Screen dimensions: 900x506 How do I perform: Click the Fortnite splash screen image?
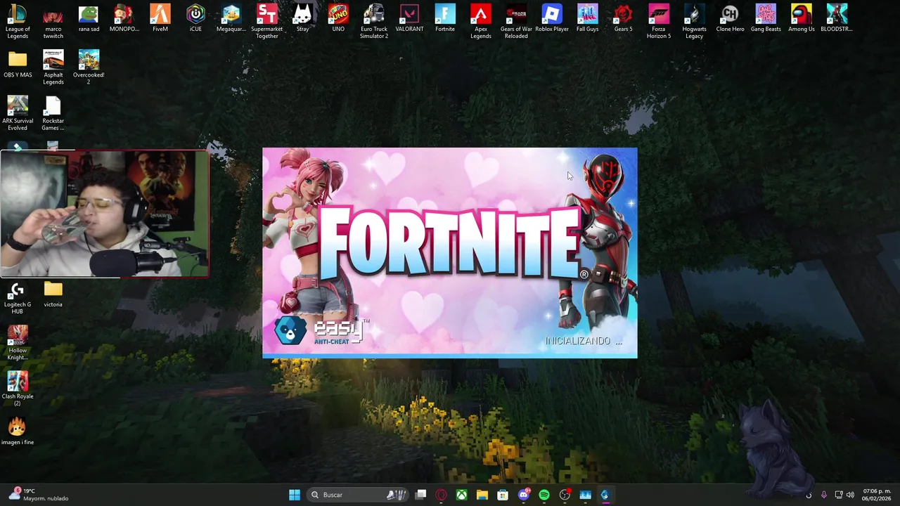click(450, 252)
